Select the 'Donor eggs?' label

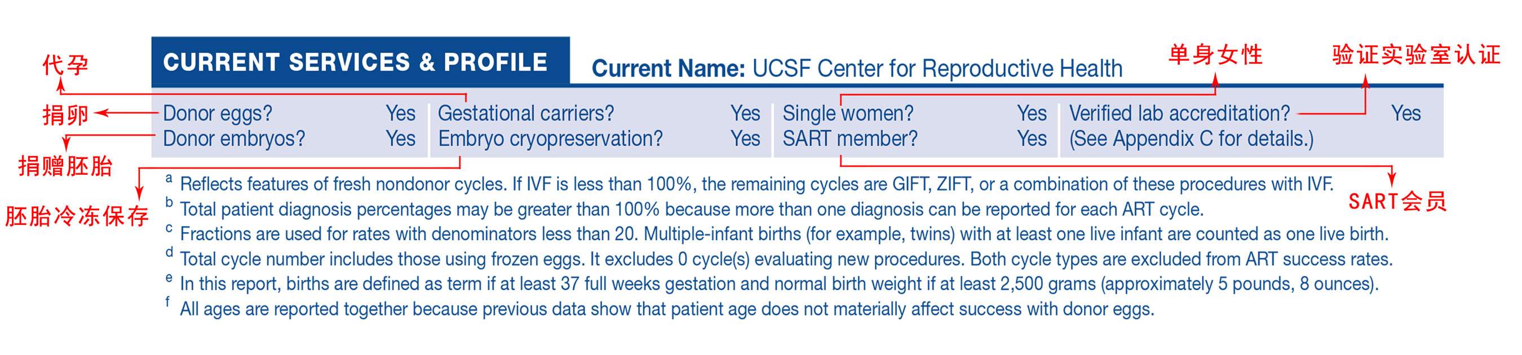(218, 113)
